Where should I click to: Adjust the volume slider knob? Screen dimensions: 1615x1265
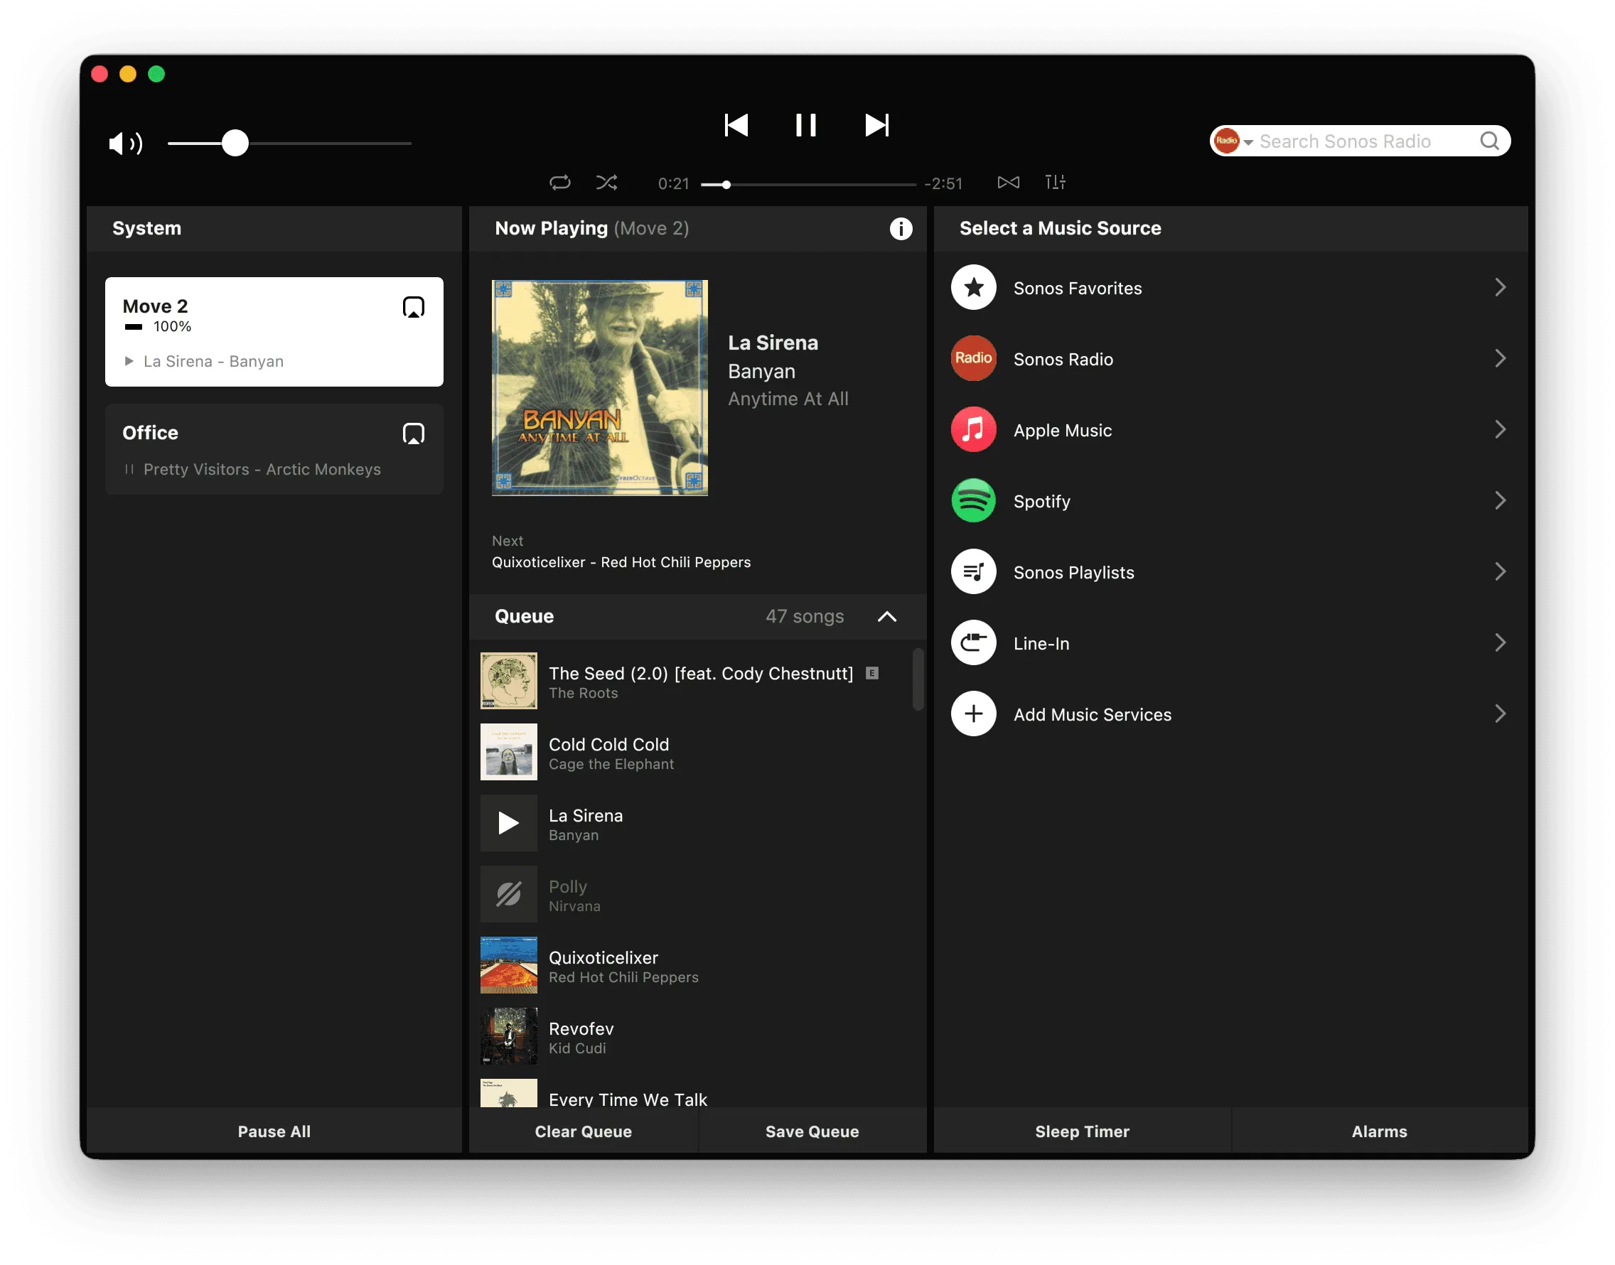coord(235,143)
